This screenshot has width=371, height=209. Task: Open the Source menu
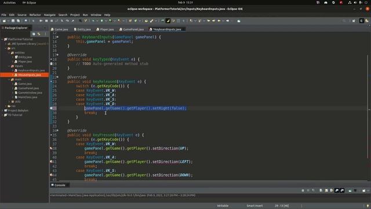pyautogui.click(x=22, y=15)
